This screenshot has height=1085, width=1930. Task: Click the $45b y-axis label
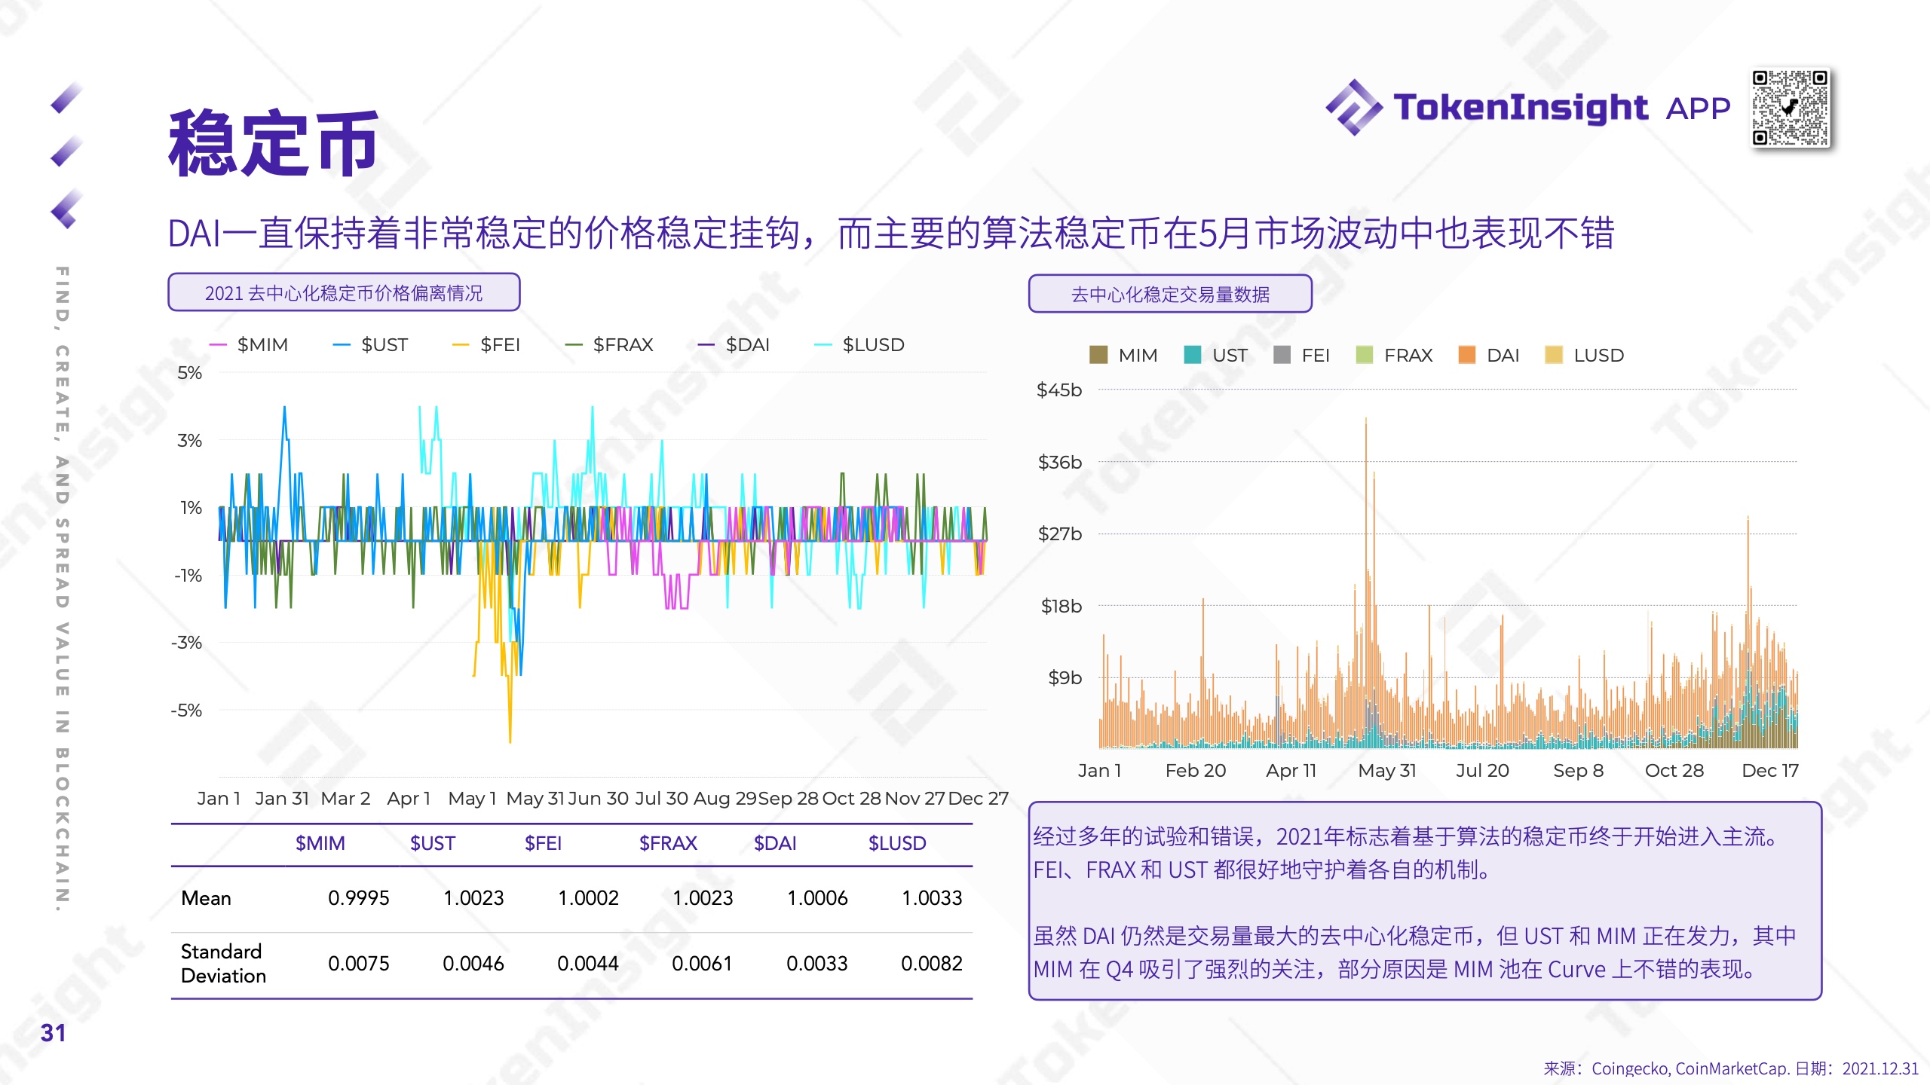(x=1059, y=390)
